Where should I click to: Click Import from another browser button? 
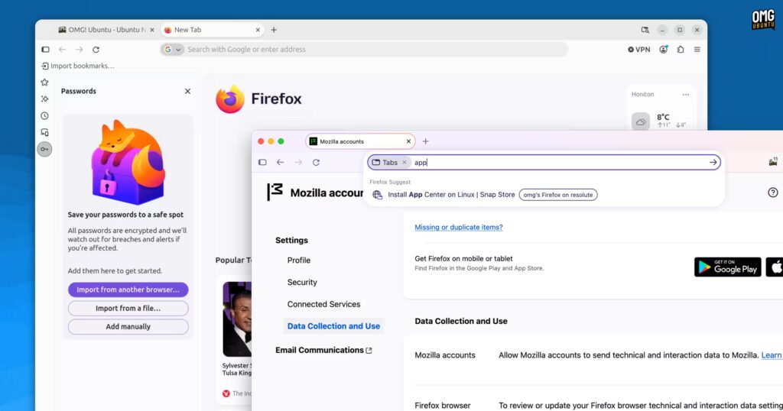tap(128, 290)
